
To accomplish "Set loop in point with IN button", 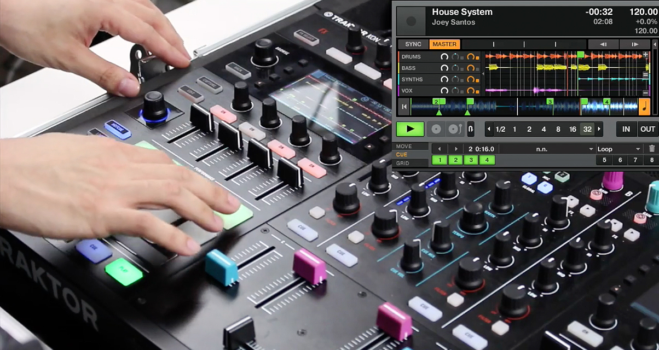I will coord(626,130).
